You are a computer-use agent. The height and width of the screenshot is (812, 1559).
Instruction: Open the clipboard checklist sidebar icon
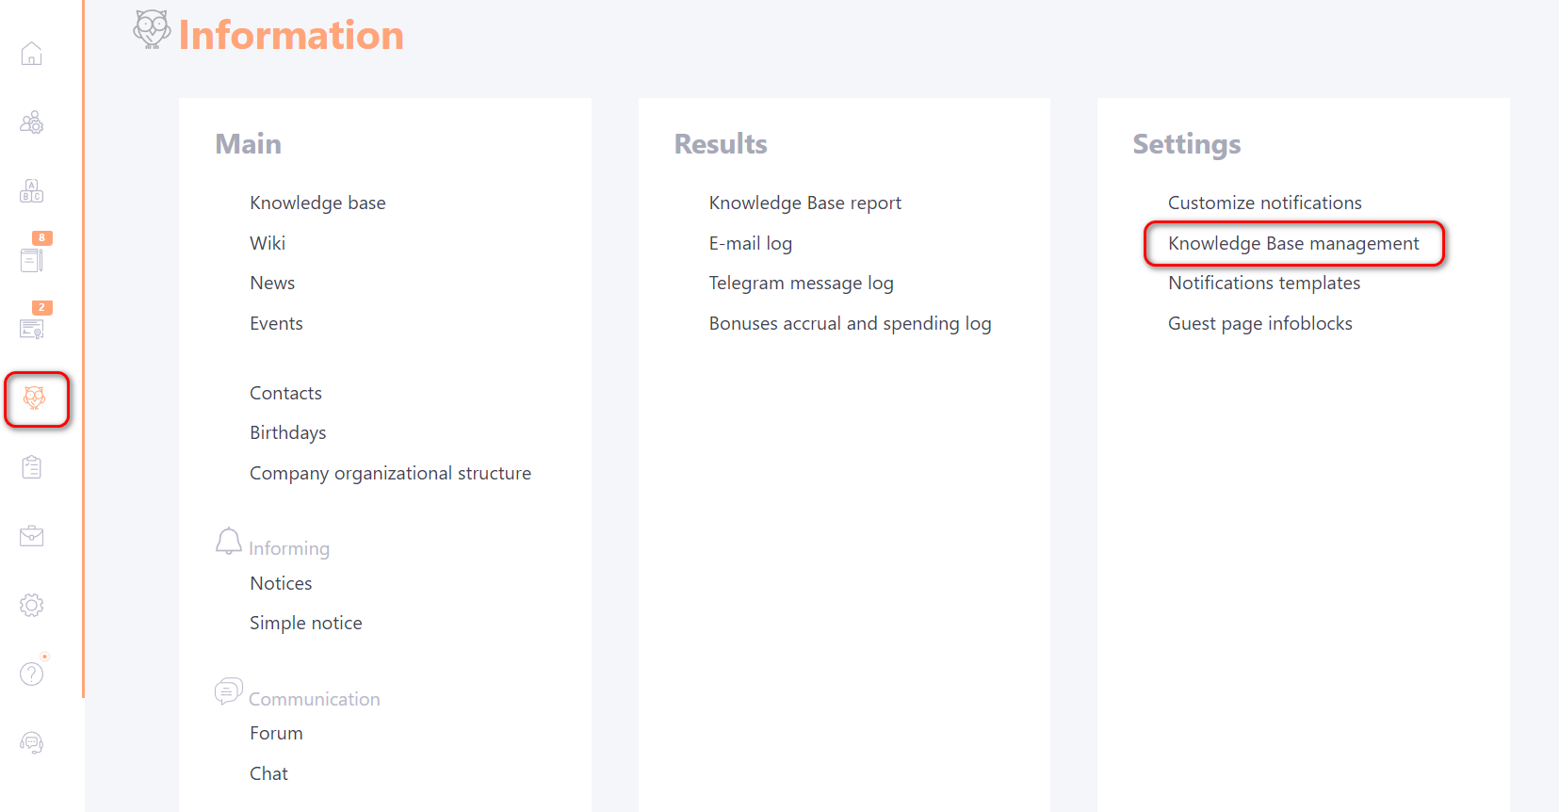pos(32,467)
